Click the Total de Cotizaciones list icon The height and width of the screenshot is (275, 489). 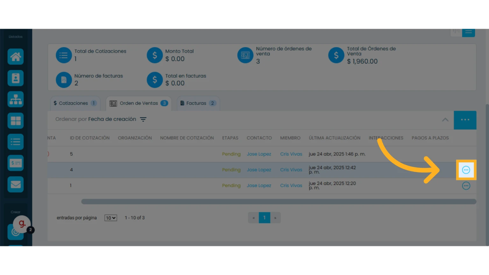click(x=64, y=55)
